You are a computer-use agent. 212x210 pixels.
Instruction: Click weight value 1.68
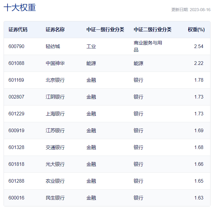click(199, 147)
